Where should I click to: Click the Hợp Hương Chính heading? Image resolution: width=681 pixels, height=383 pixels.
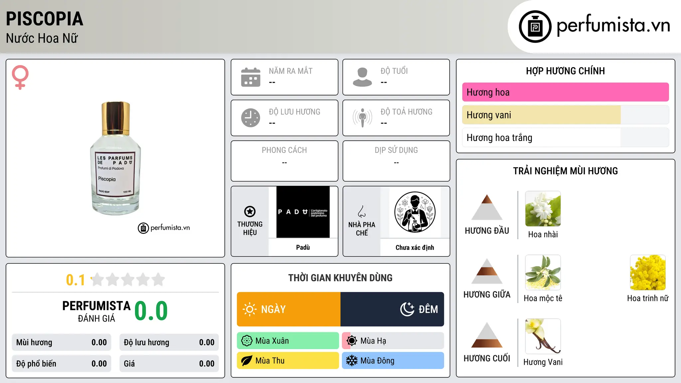[x=565, y=71]
